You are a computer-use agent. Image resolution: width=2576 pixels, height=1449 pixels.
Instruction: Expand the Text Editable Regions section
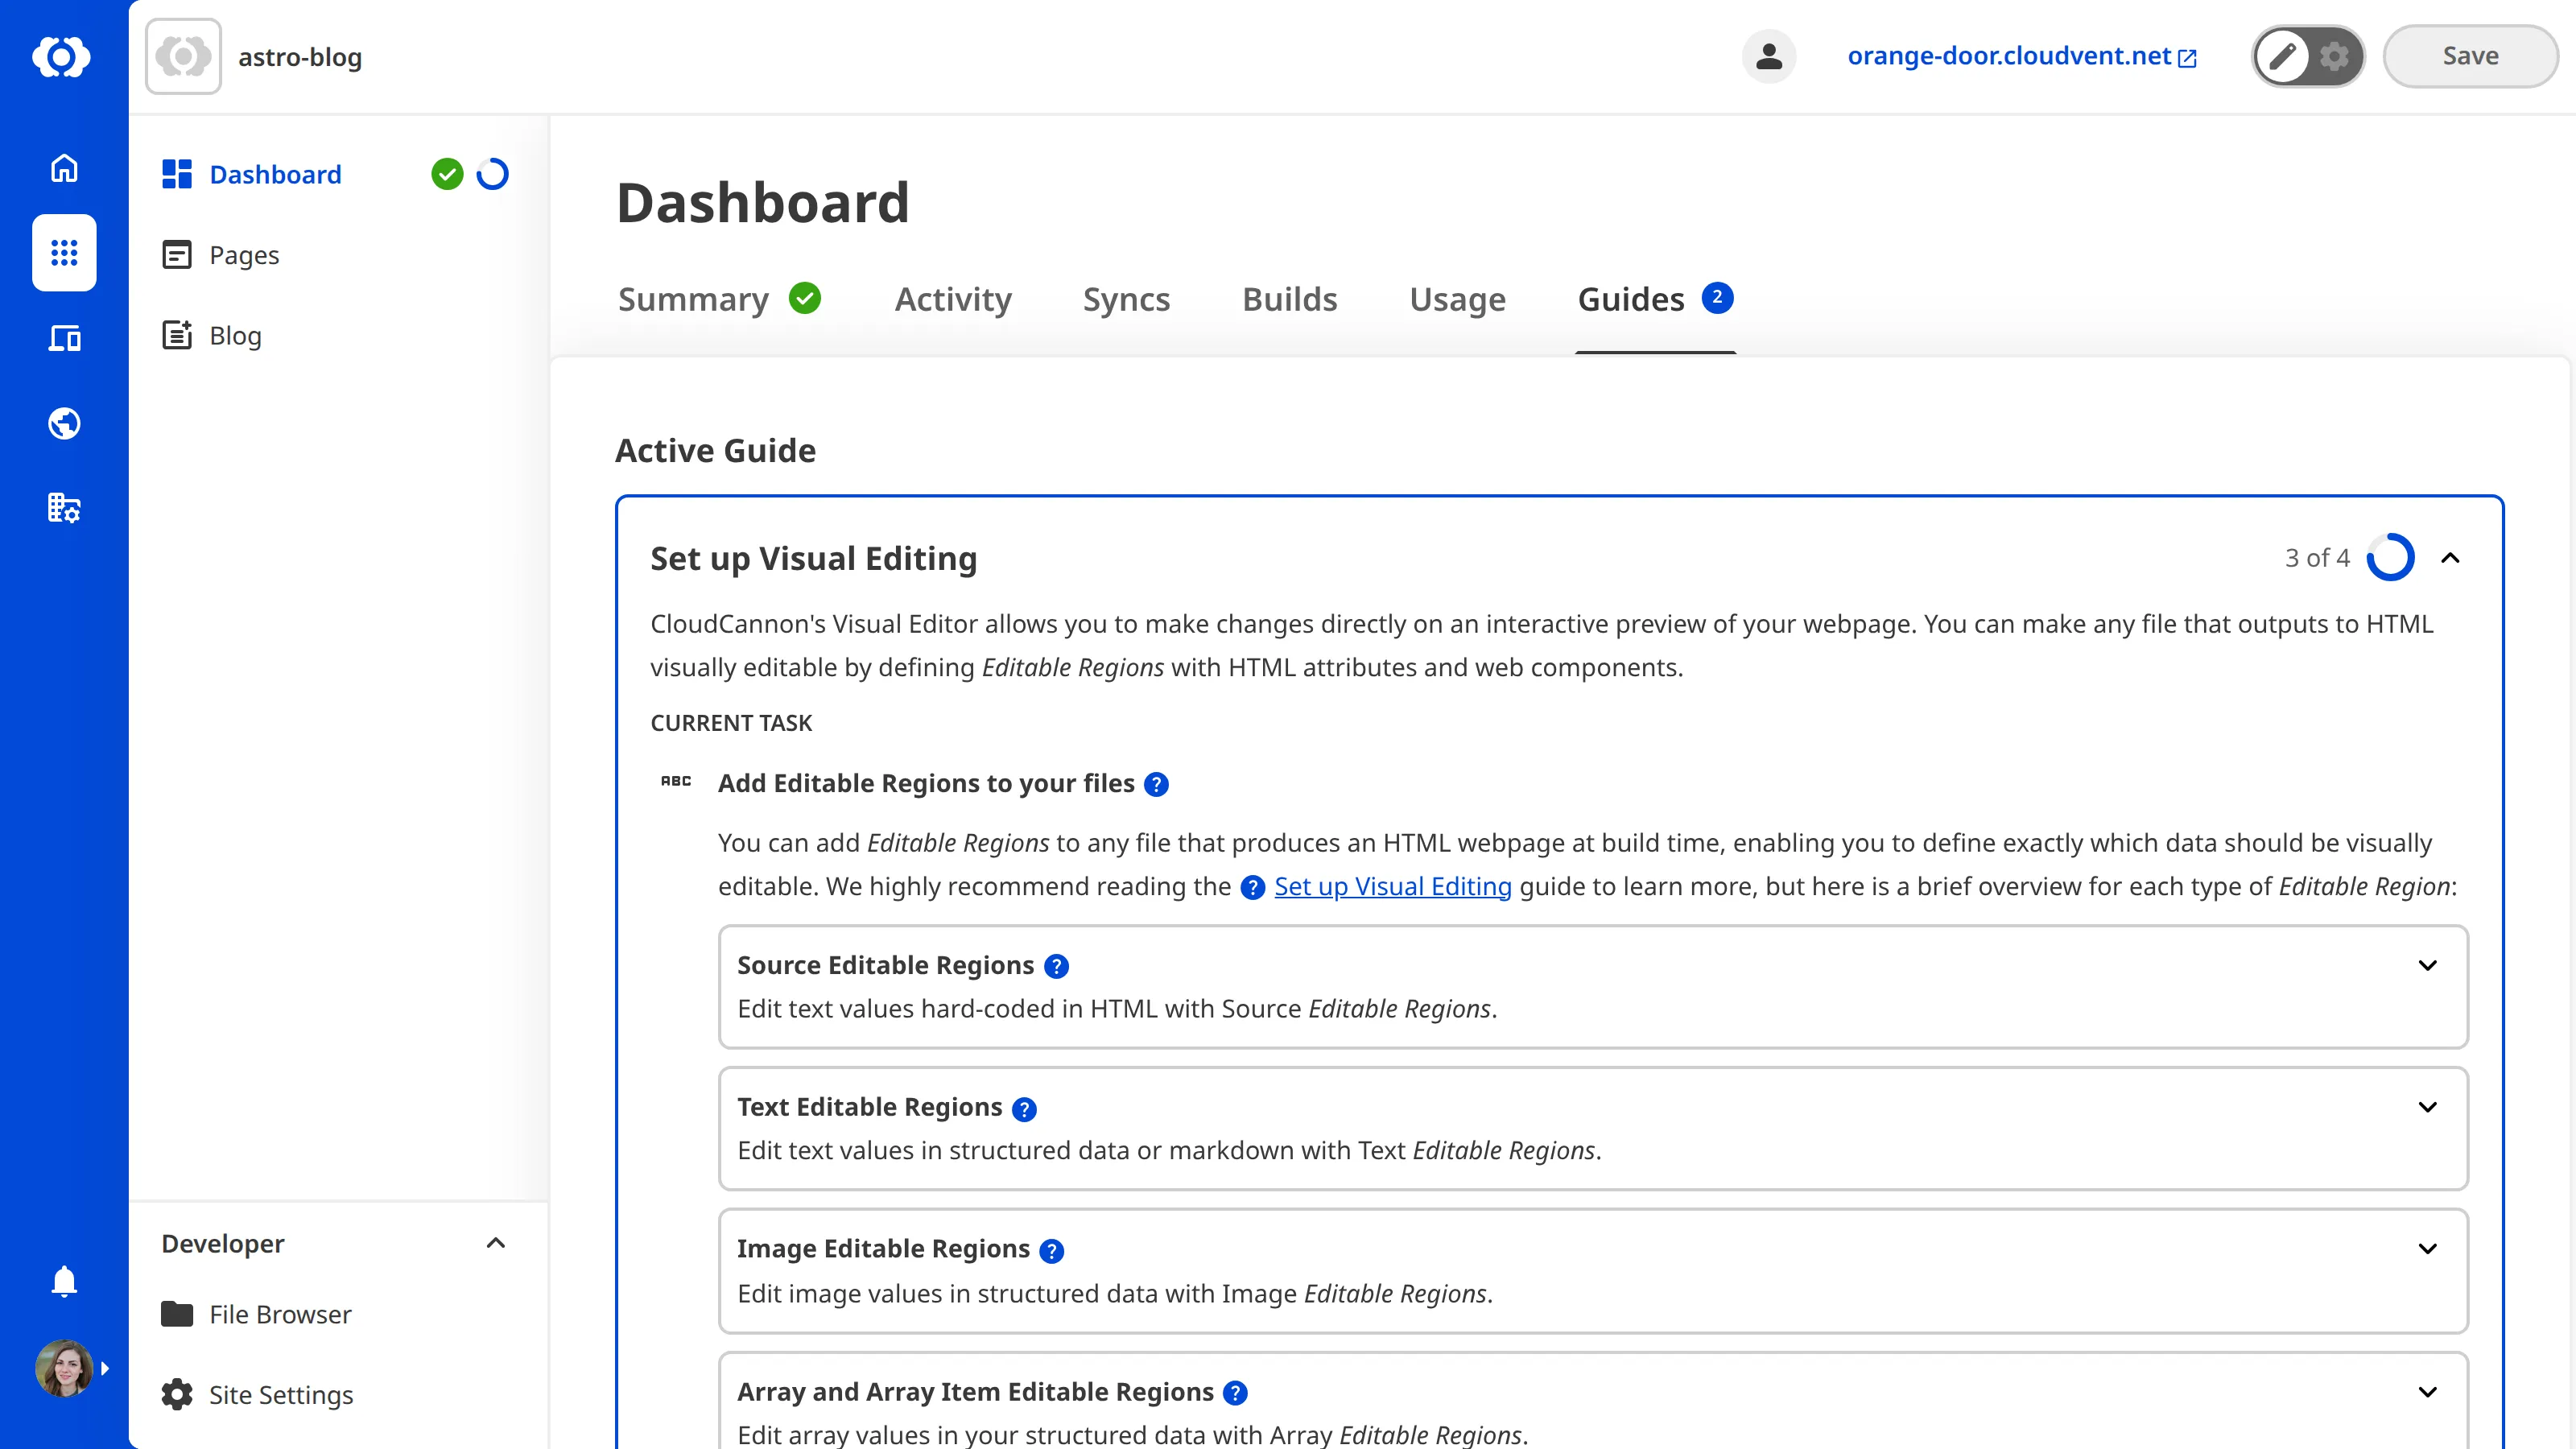point(2429,1107)
